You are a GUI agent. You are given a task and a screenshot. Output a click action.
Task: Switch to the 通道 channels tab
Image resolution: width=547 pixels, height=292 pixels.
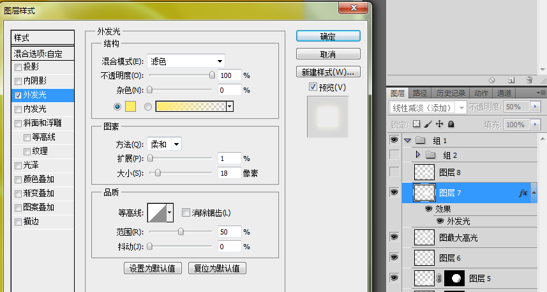504,93
